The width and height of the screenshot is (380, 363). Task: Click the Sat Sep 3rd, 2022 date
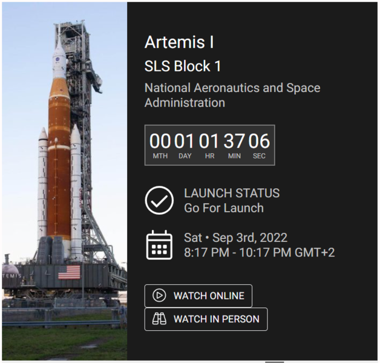235,238
